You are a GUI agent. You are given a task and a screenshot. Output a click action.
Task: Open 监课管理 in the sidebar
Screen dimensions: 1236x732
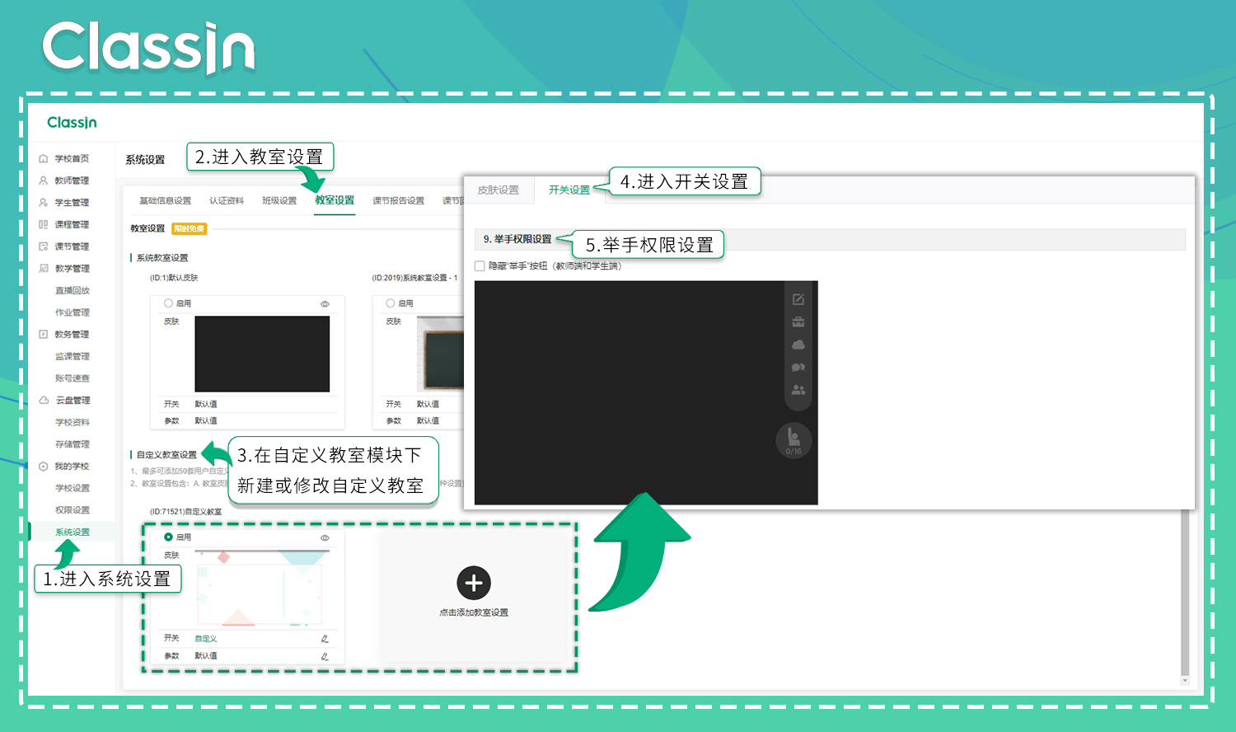pos(73,356)
